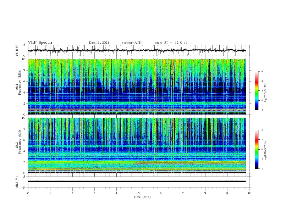
Task: Click the ch.2 spectrogram color scale bar
Action: pos(257,149)
